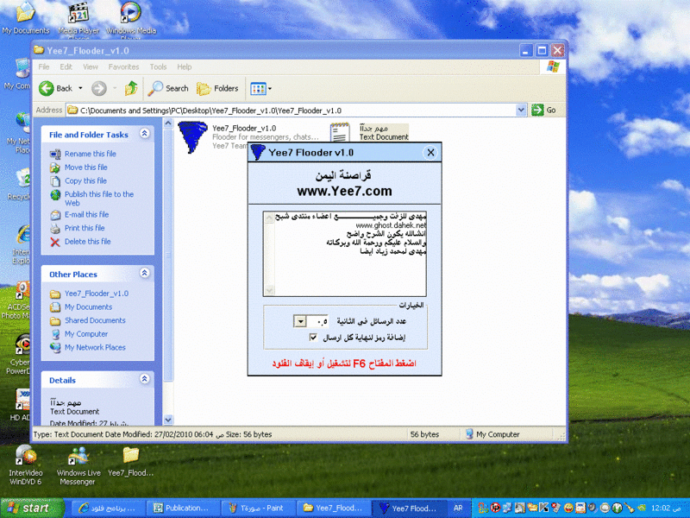Select the Yee7_Flooder_v1.0 tornado application icon
Screen dimensions: 690x518
pos(192,137)
